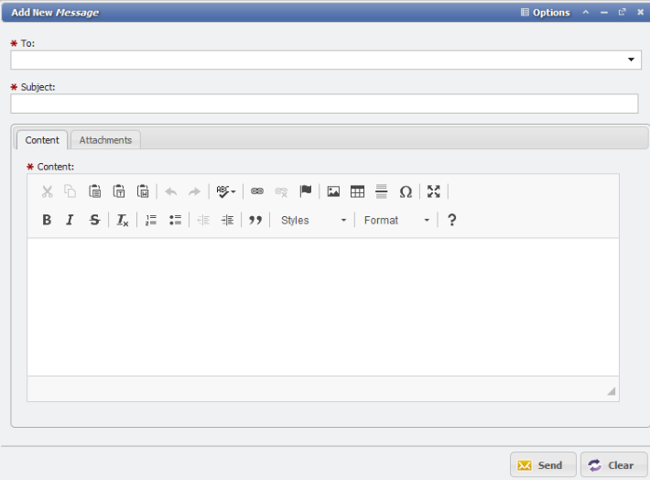Insert an anchor using the flag icon
650x480 pixels.
point(306,191)
